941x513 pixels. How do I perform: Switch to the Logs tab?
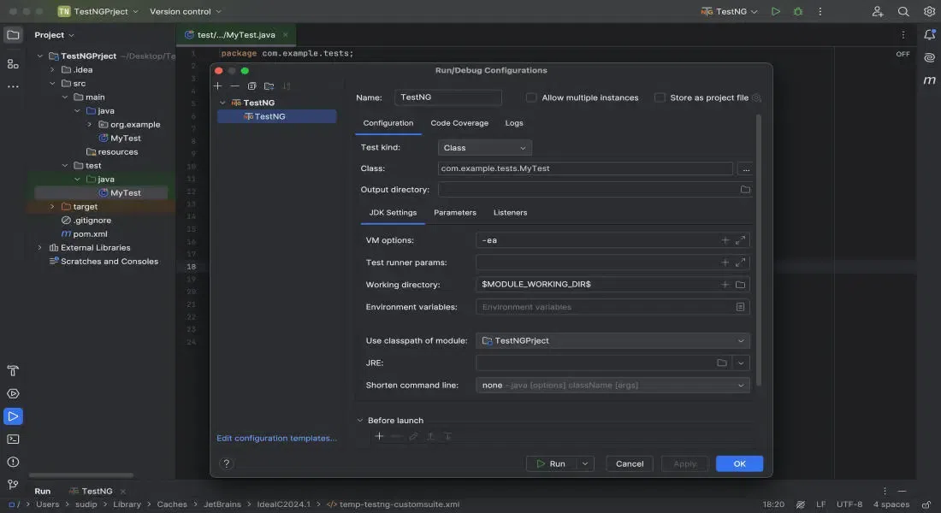click(514, 123)
